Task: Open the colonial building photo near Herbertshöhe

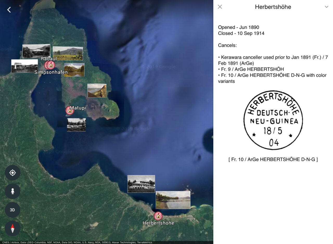Action: pyautogui.click(x=141, y=184)
